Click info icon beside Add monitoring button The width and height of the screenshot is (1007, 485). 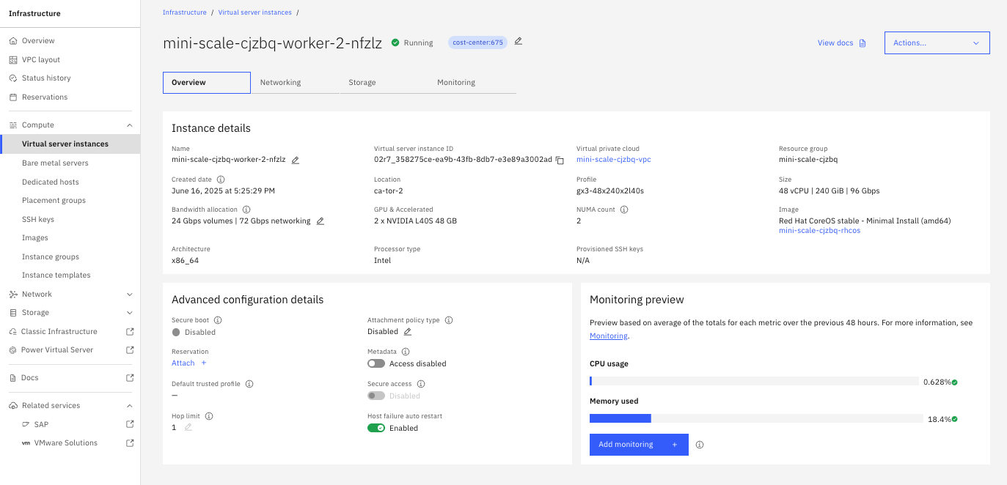pyautogui.click(x=700, y=445)
